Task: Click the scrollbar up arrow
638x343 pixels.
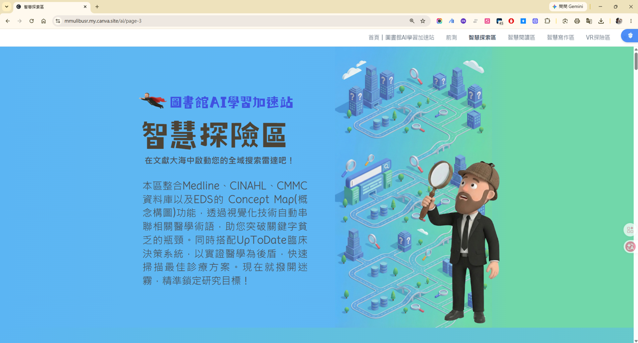Action: pos(636,49)
